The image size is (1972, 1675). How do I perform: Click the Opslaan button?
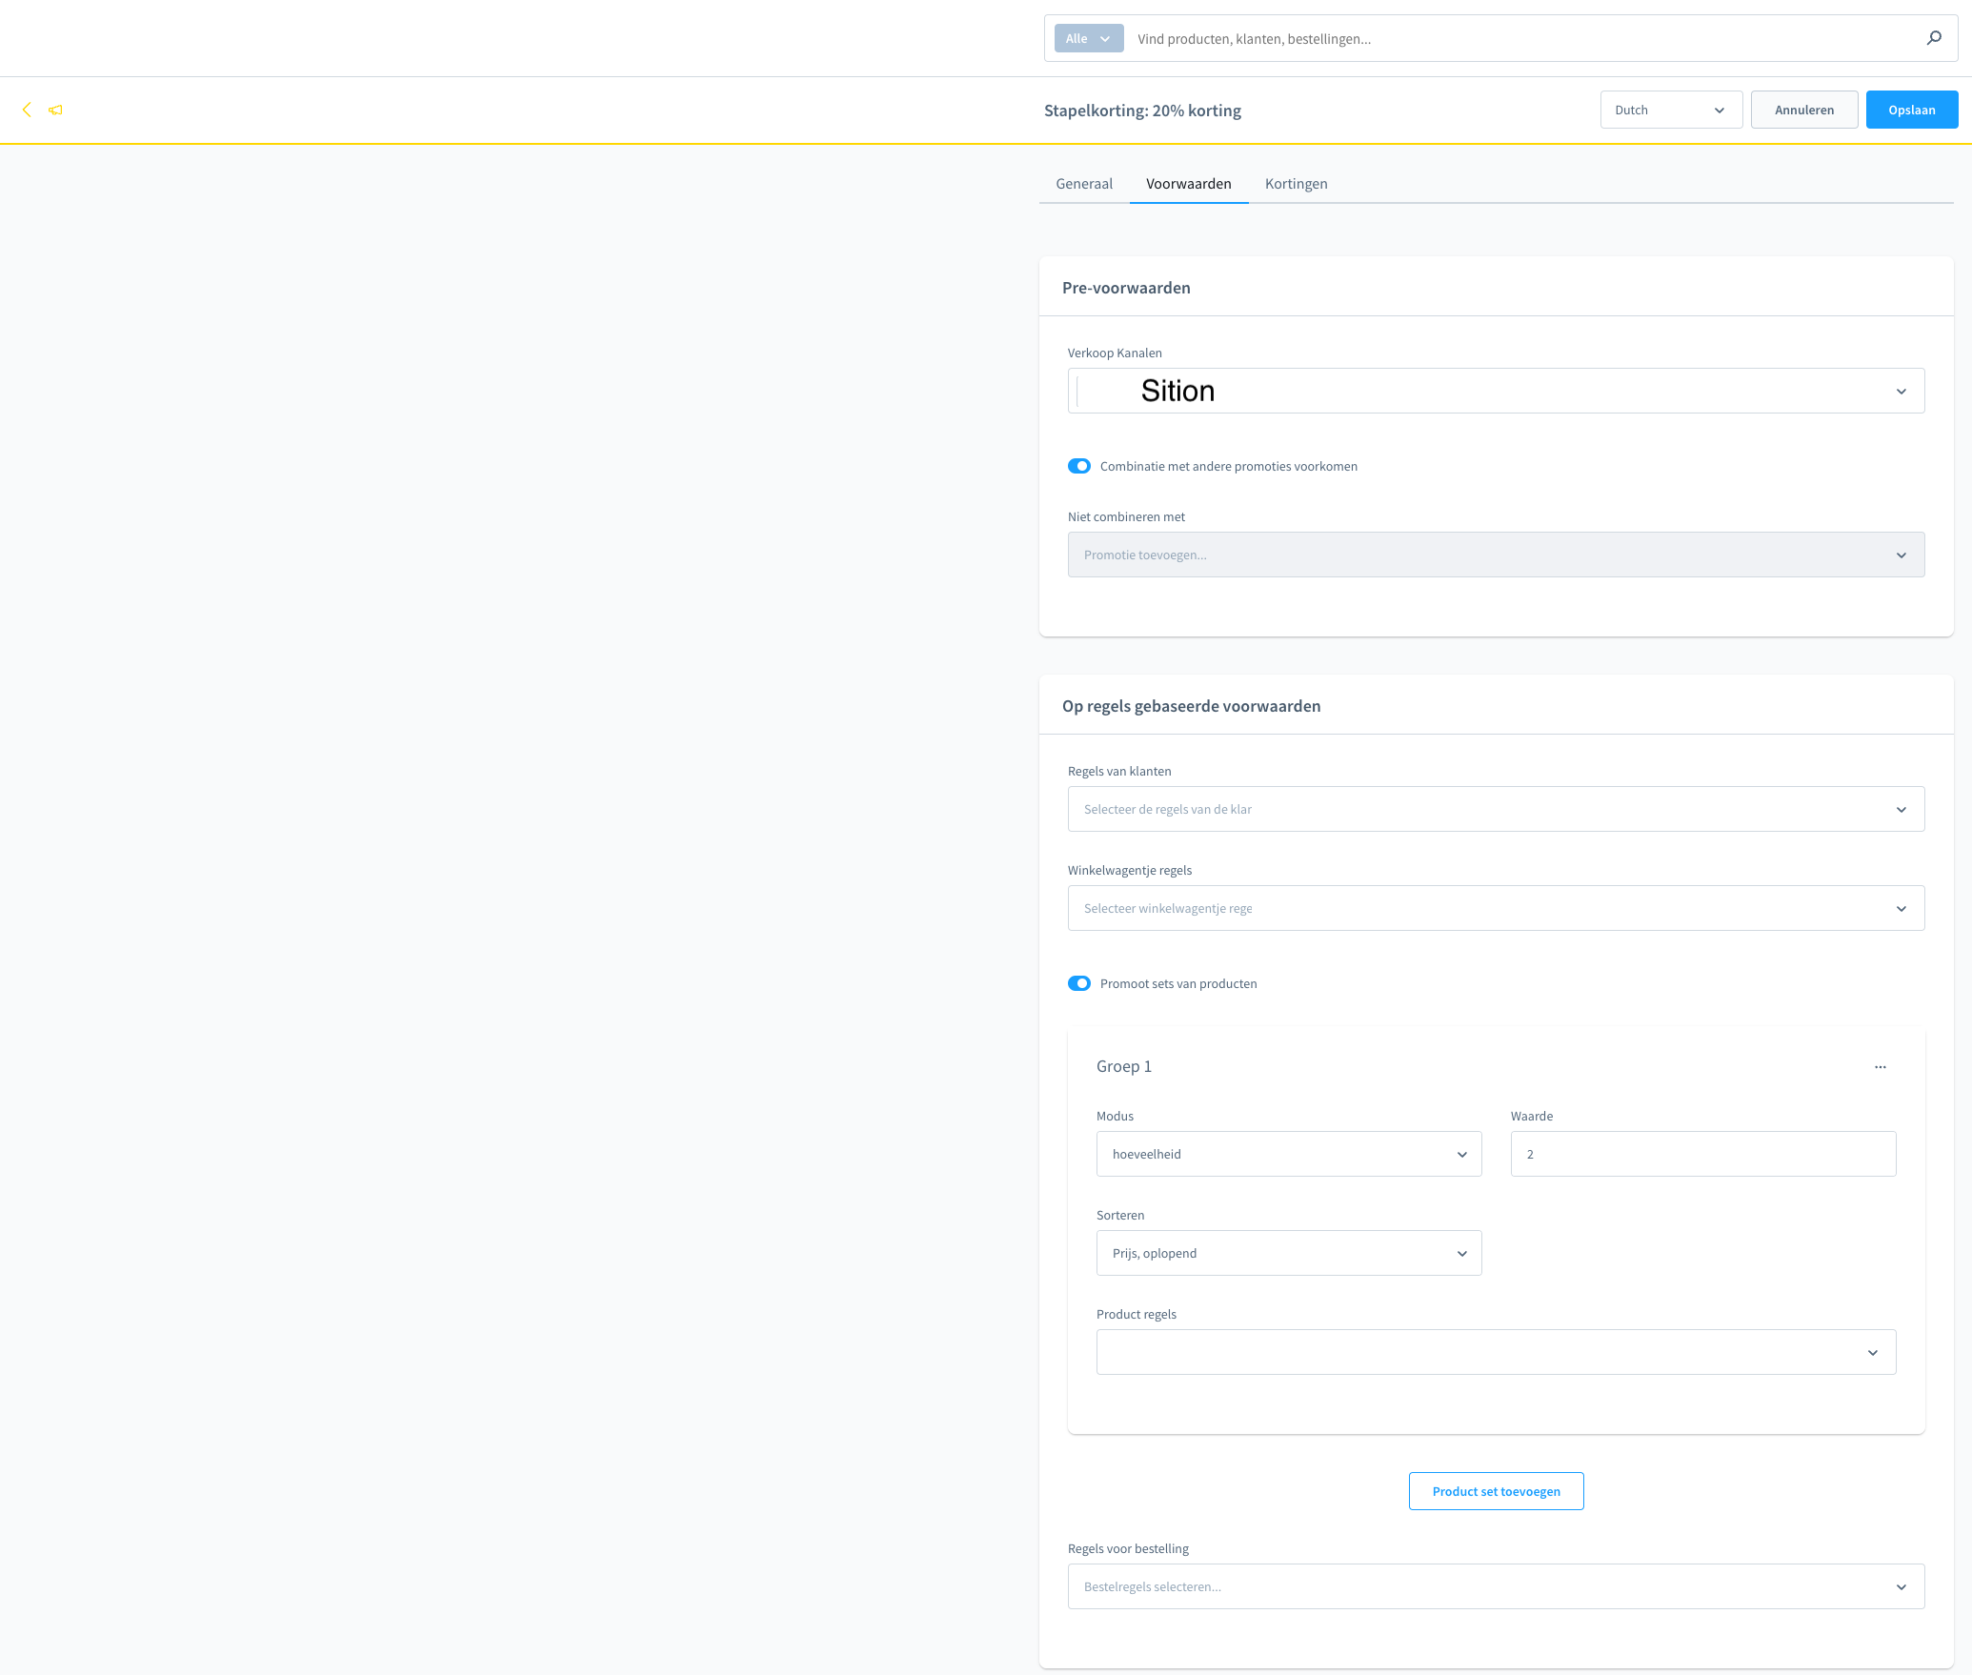pyautogui.click(x=1911, y=111)
